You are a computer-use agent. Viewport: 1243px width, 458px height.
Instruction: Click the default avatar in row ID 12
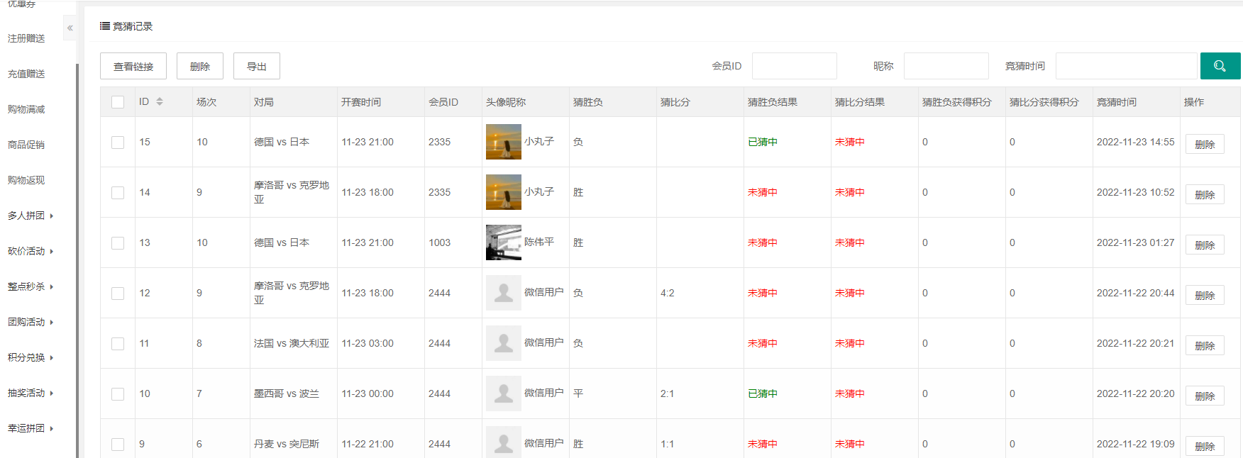point(503,293)
